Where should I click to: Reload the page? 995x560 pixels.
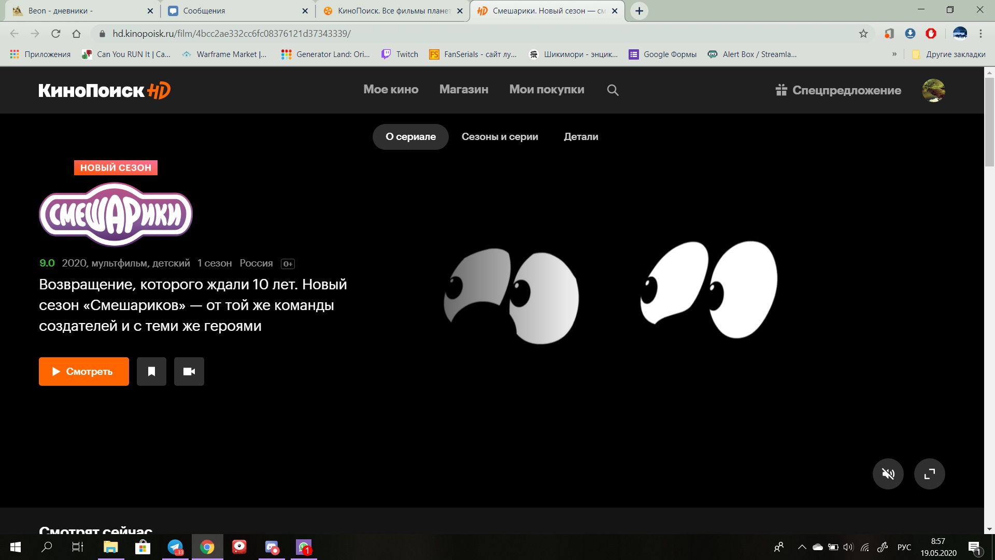[x=55, y=34]
